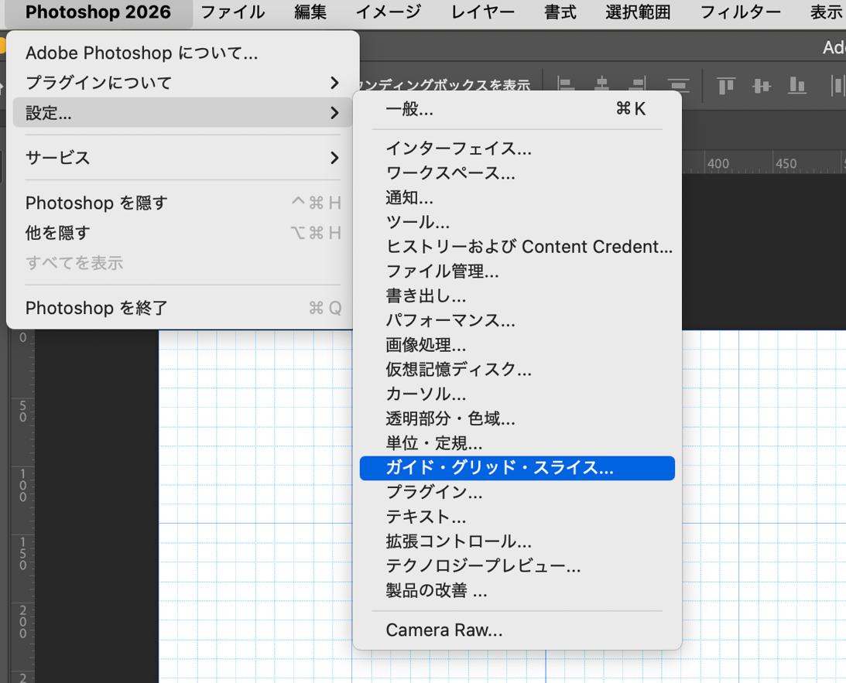
Task: Expand the 設定... submenu arrow
Action: tap(334, 113)
